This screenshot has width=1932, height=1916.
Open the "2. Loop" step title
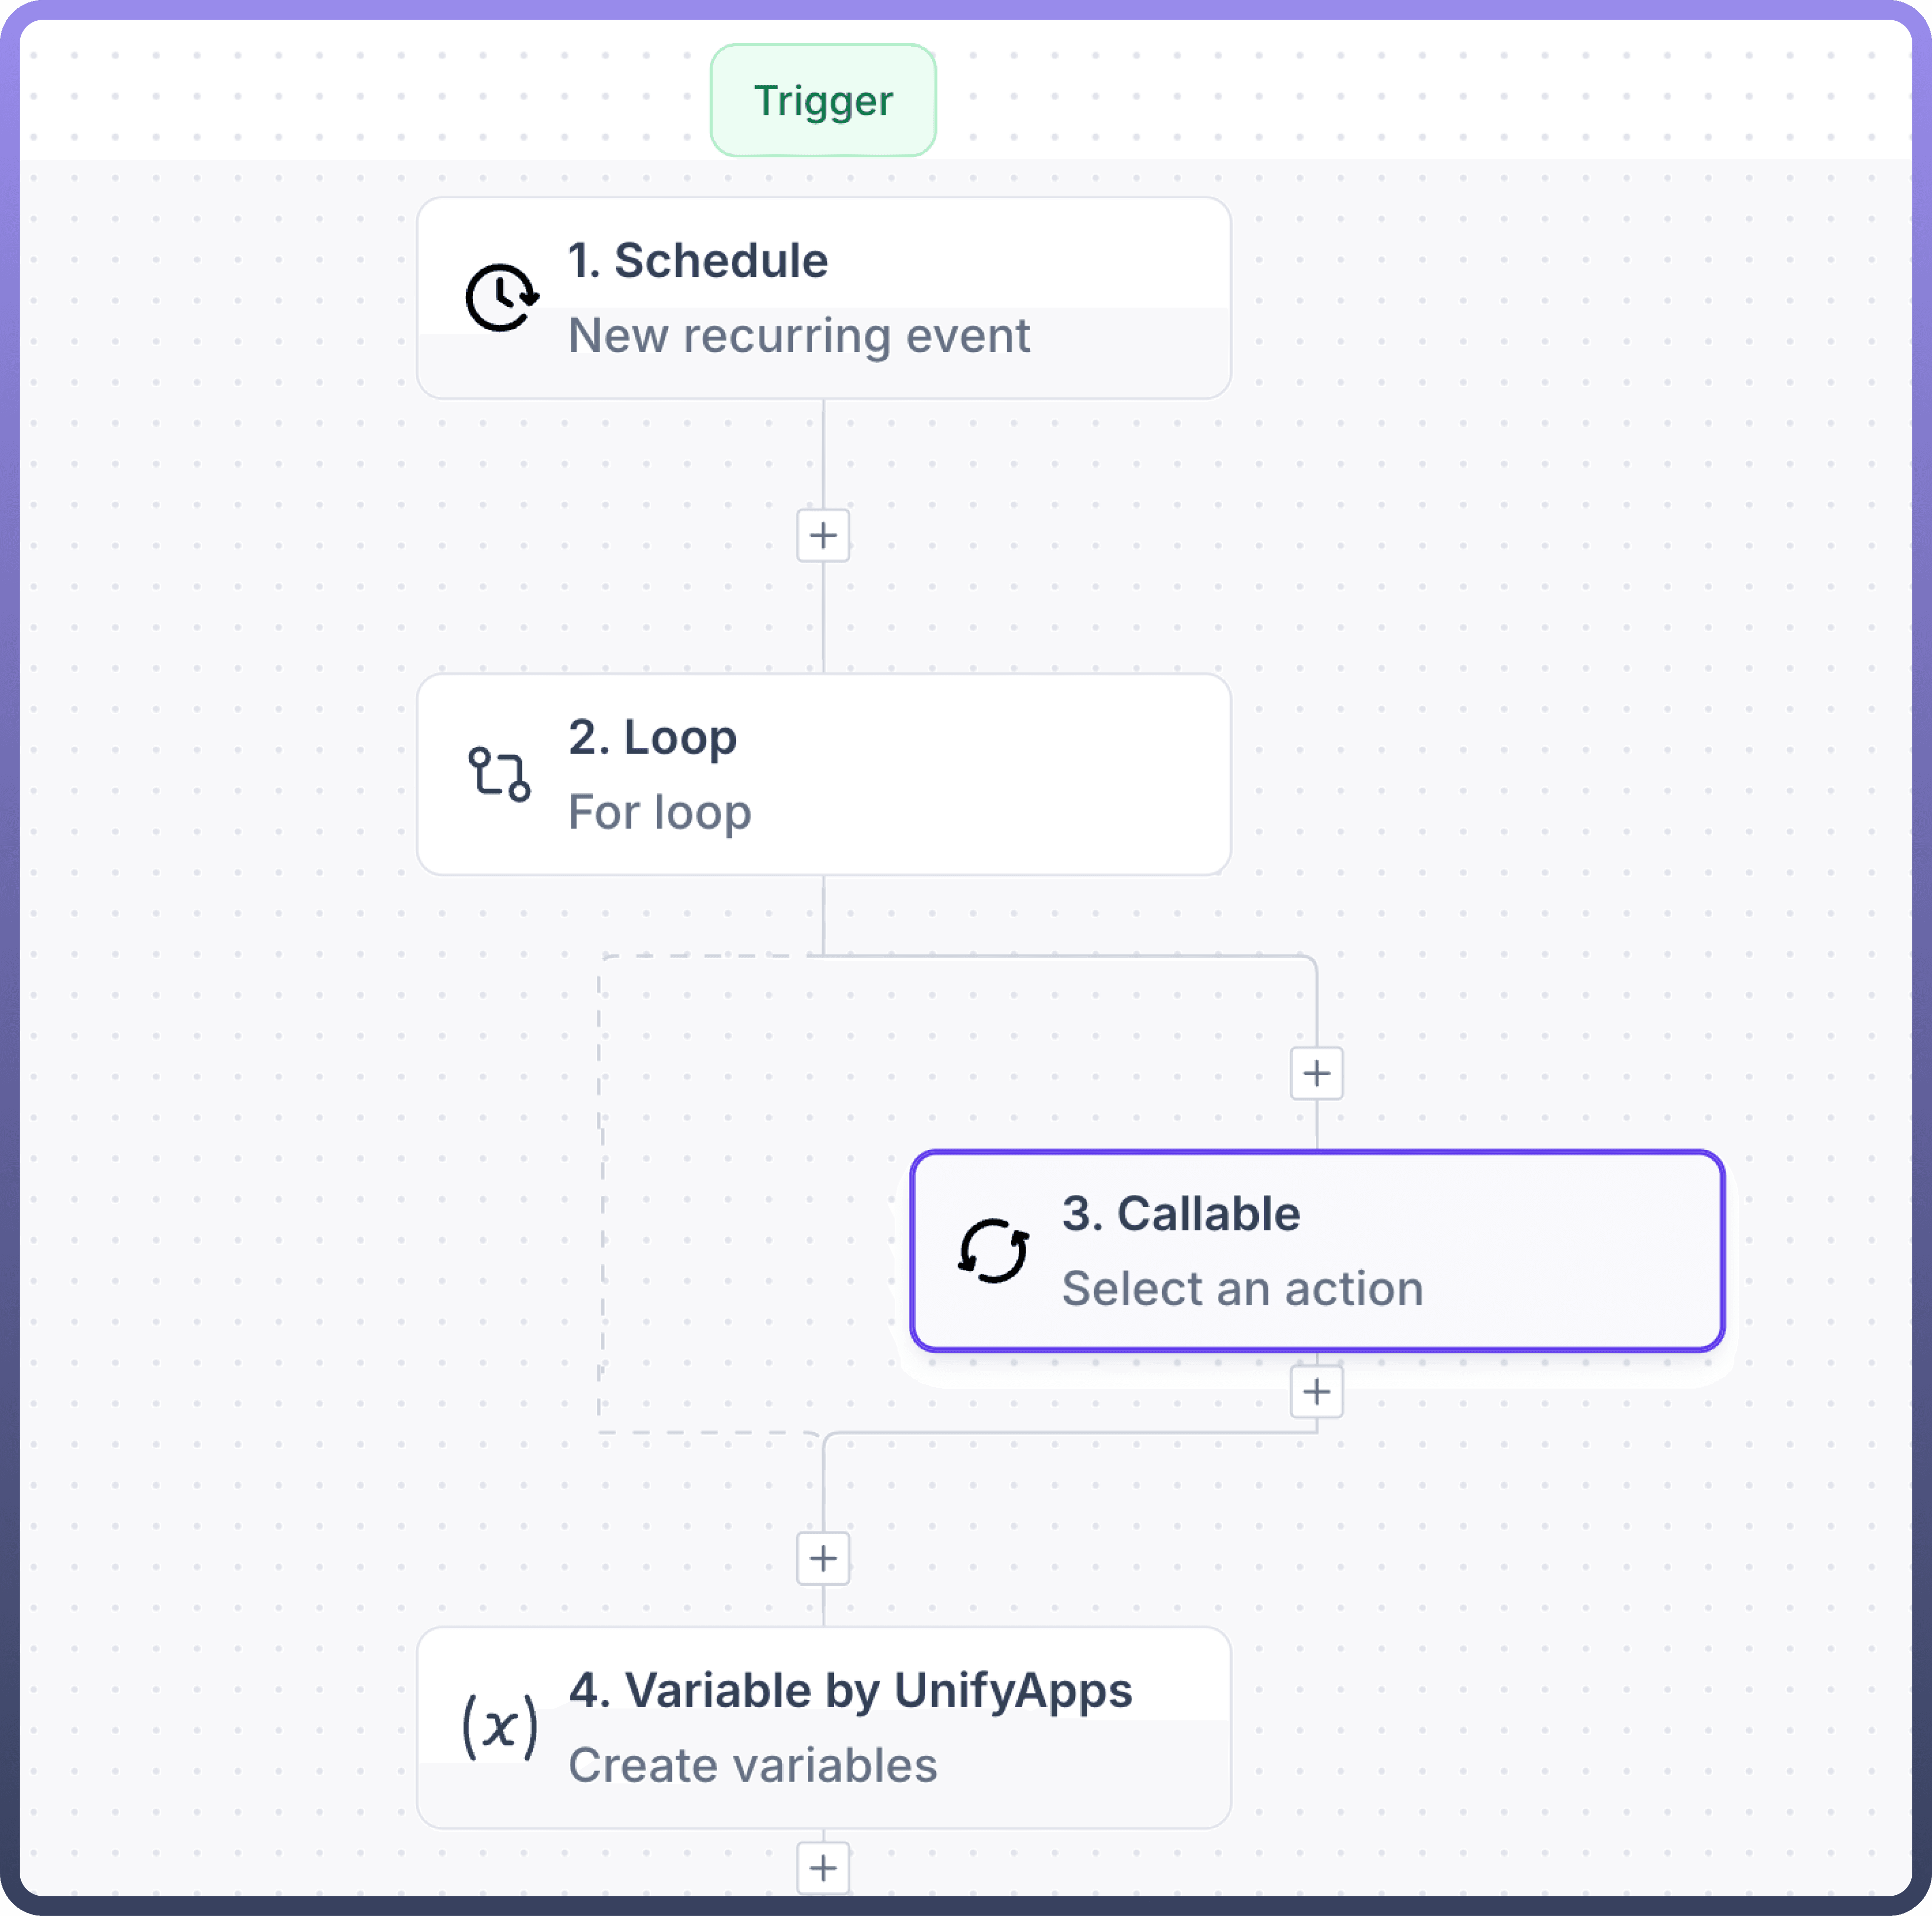pos(652,738)
